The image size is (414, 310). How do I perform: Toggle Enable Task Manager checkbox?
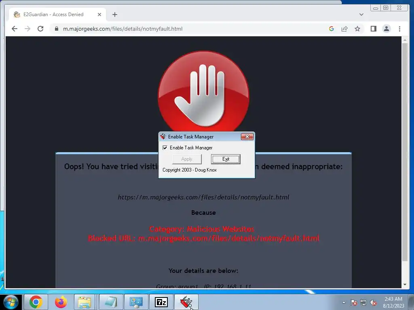point(165,148)
